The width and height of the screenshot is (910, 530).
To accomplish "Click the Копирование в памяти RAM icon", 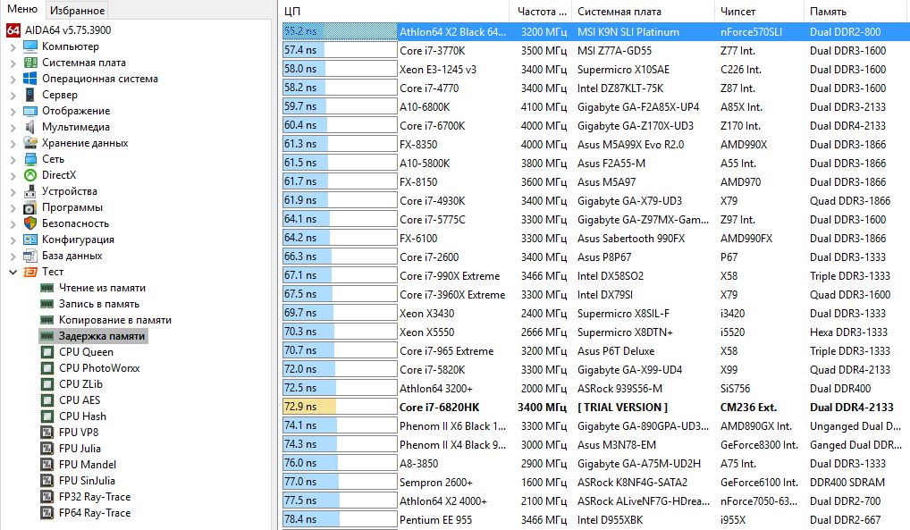I will pos(47,320).
